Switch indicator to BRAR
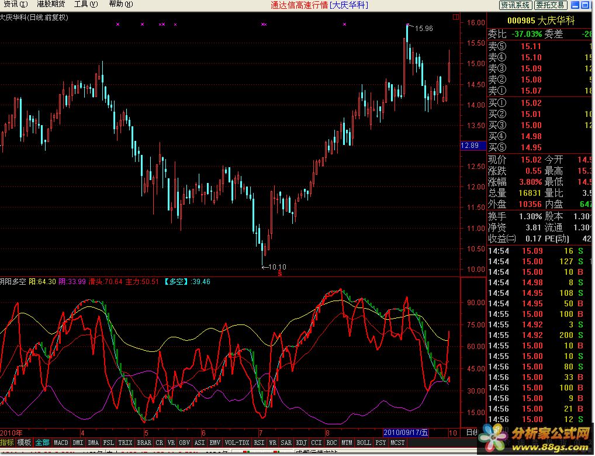Viewport: 595px width, 456px height. click(144, 443)
